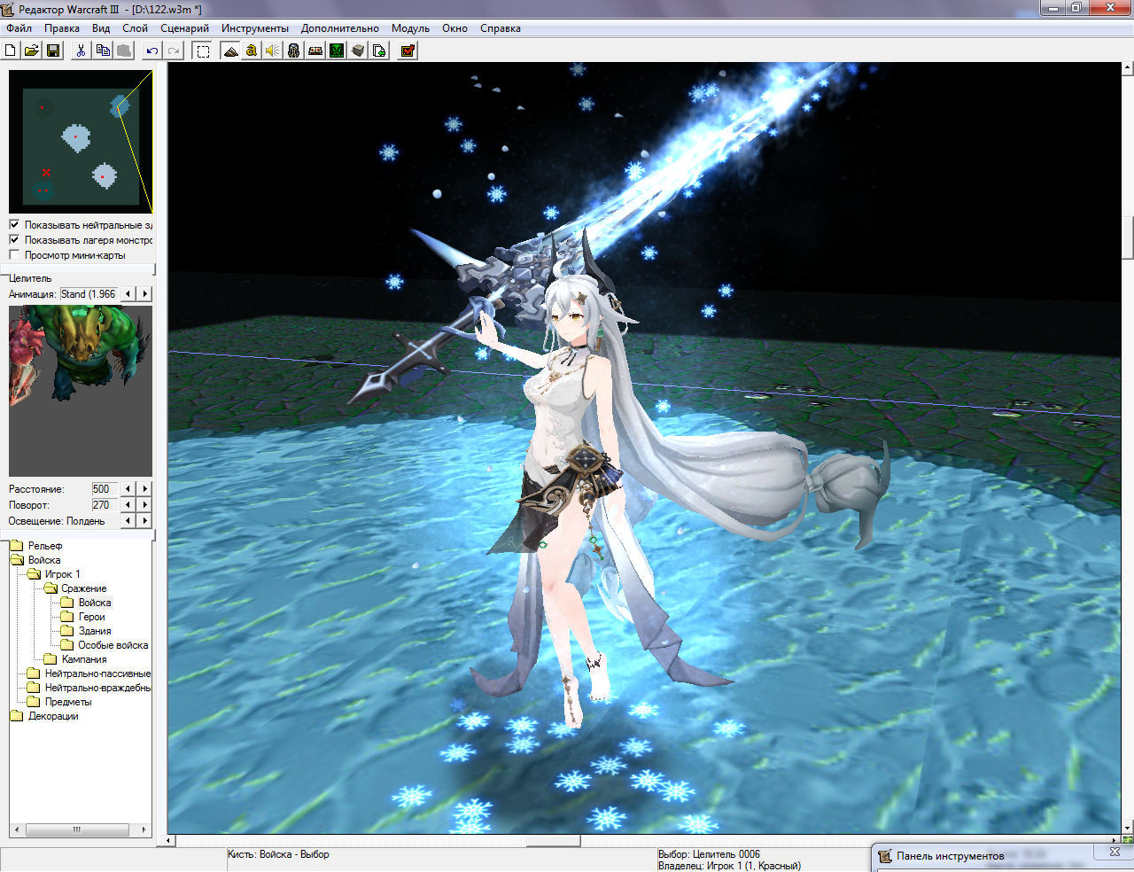Switch to next animation
The height and width of the screenshot is (872, 1134).
145,294
